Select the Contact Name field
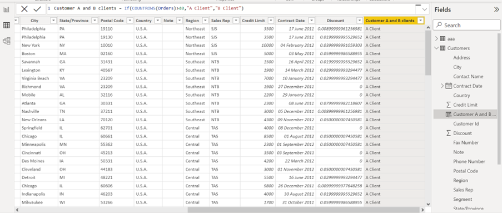Viewport: 502px width, 213px height. click(468, 77)
